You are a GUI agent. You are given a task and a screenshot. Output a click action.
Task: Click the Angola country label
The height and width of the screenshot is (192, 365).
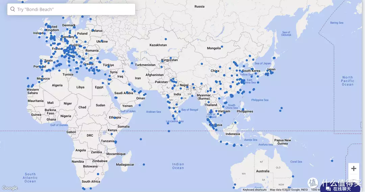(80, 150)
